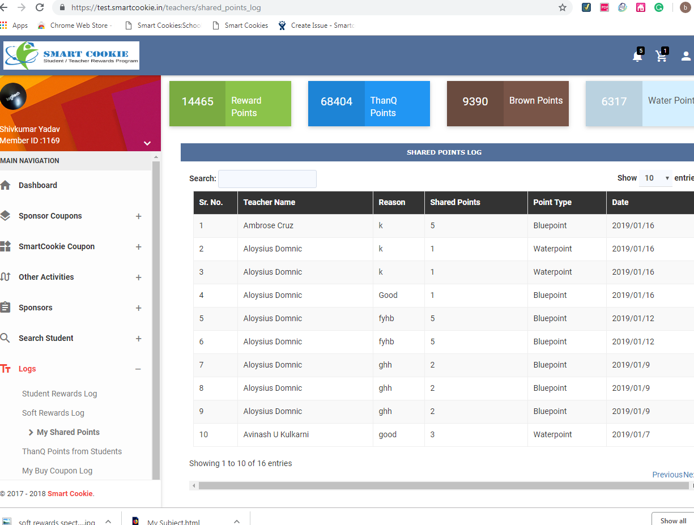The image size is (694, 525).
Task: Expand the Search Student section
Action: 138,339
